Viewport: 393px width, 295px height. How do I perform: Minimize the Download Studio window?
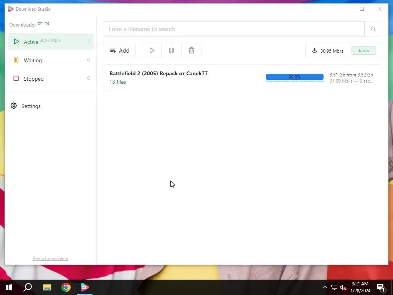345,9
